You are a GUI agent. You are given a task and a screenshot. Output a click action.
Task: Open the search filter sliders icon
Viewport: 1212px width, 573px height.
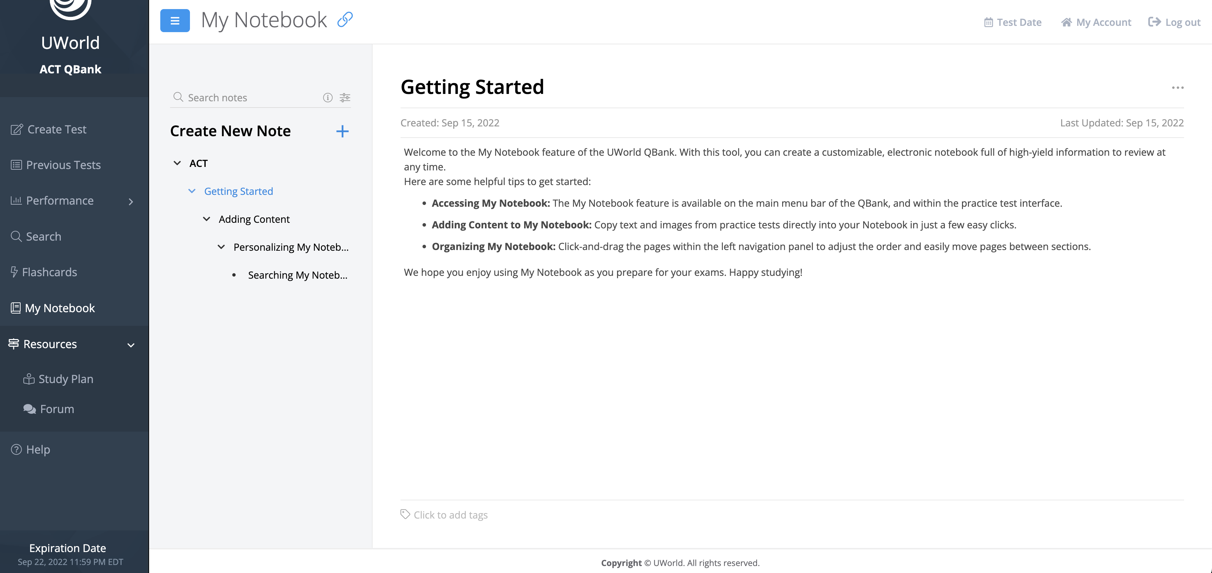point(345,97)
